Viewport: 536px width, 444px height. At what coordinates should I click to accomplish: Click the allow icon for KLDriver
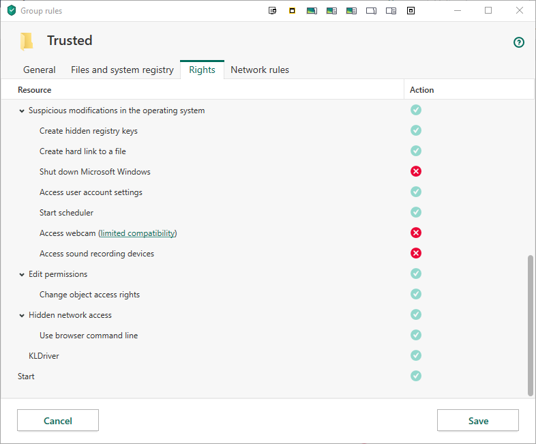(x=416, y=355)
